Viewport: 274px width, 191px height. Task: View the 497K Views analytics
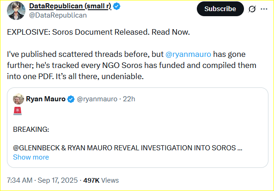point(101,180)
